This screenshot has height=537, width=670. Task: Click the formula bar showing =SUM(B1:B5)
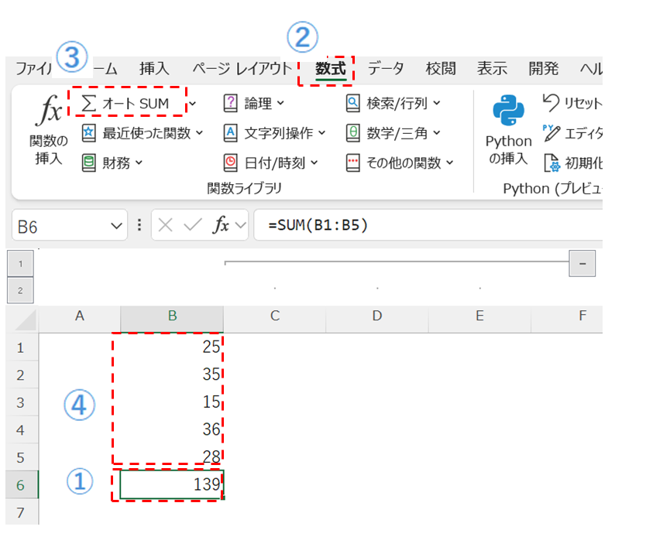pos(426,226)
